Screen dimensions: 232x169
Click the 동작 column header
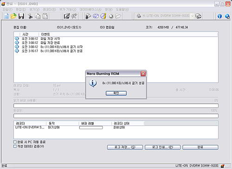pyautogui.click(x=63, y=123)
